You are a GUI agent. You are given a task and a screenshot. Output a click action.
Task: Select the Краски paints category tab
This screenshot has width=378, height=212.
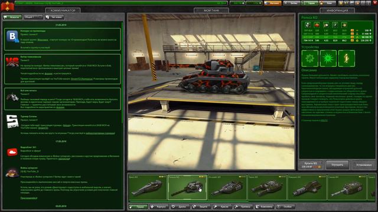222,207
